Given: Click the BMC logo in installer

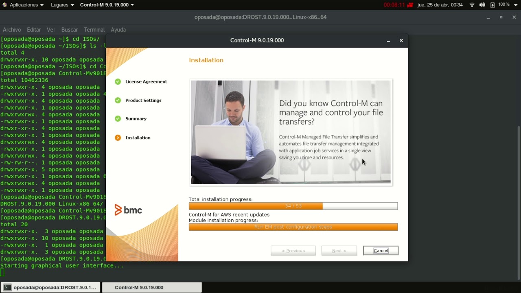Looking at the screenshot, I should pyautogui.click(x=128, y=210).
